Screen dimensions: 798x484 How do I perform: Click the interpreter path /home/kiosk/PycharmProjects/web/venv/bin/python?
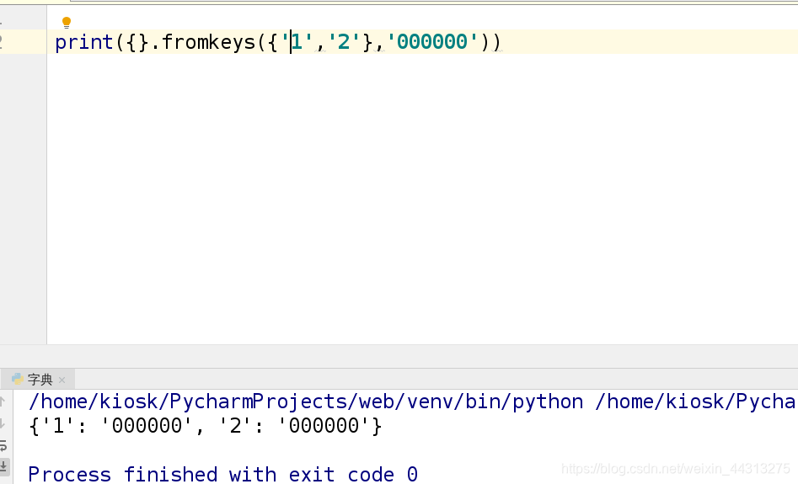(306, 402)
